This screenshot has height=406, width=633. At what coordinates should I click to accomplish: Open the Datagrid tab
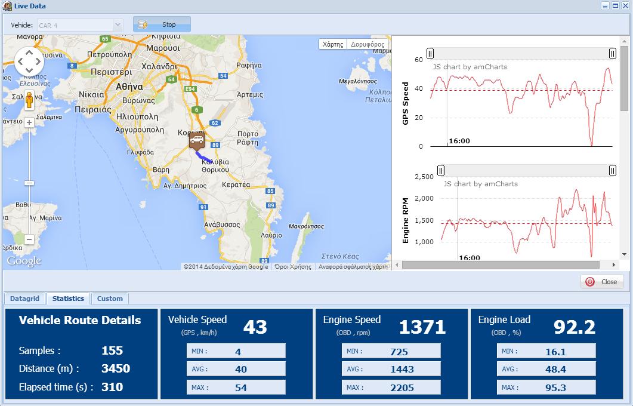click(x=24, y=299)
